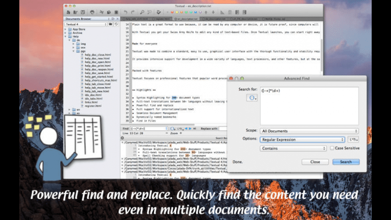Click the Find field in find bar
This screenshot has height=220, width=391.
(x=149, y=128)
